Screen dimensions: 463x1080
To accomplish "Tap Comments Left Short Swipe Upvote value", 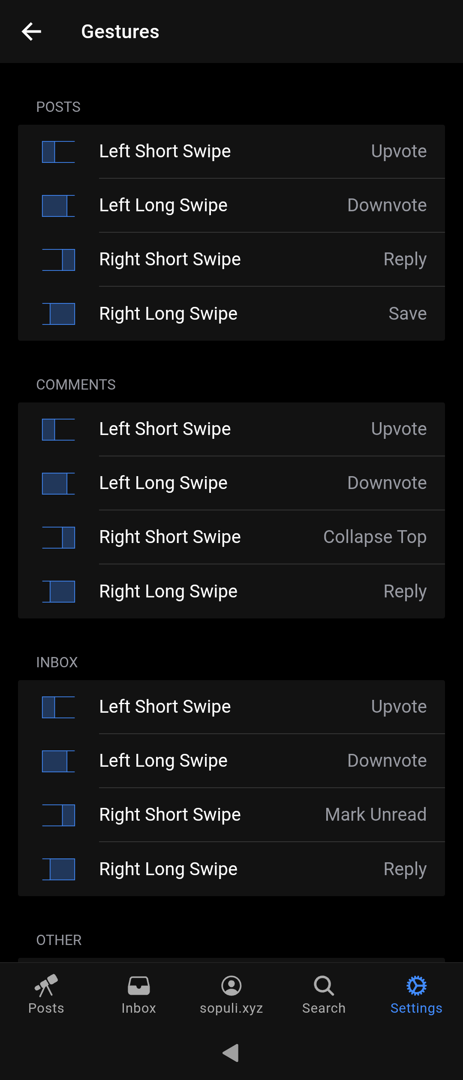I will click(399, 429).
